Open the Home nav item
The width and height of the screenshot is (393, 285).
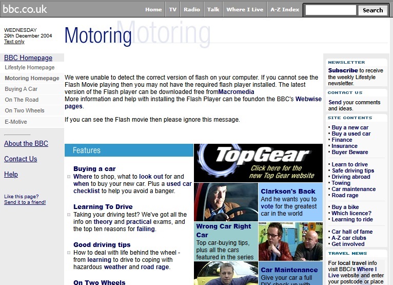click(x=153, y=10)
